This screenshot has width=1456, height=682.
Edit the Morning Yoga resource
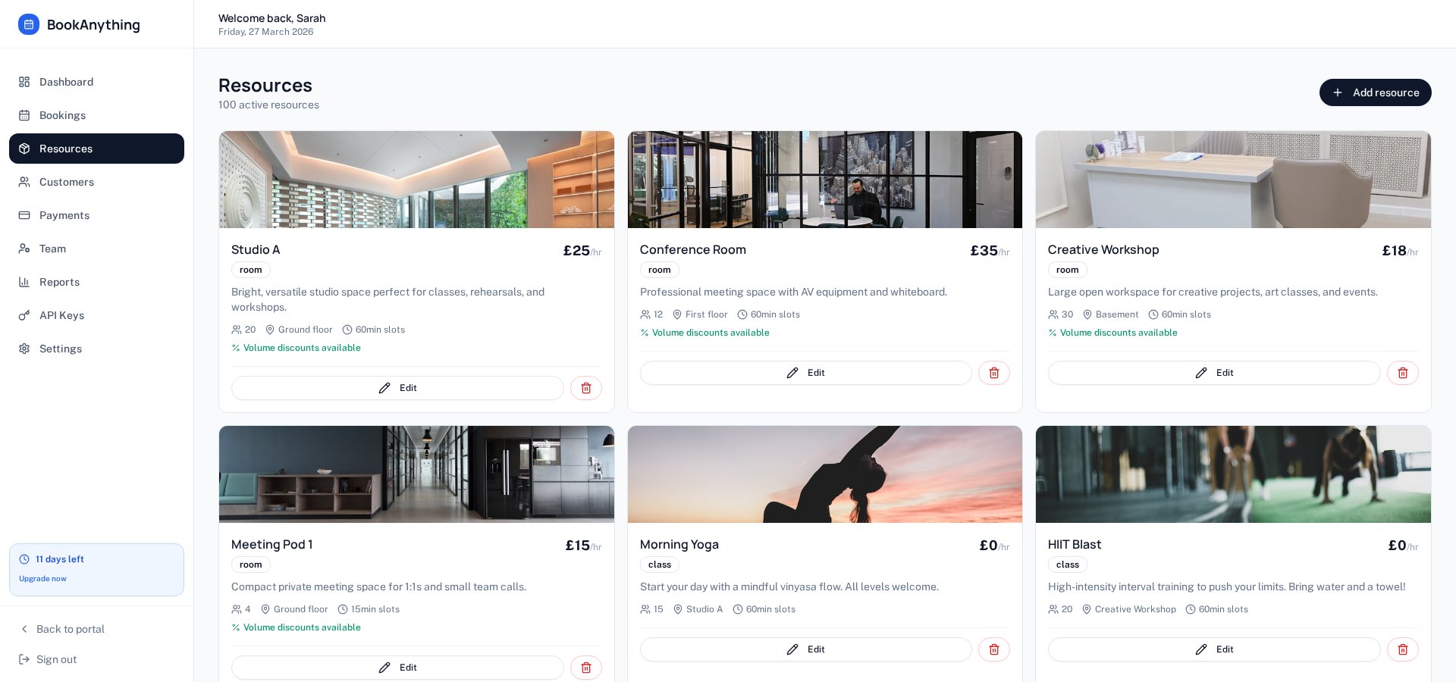click(x=805, y=649)
